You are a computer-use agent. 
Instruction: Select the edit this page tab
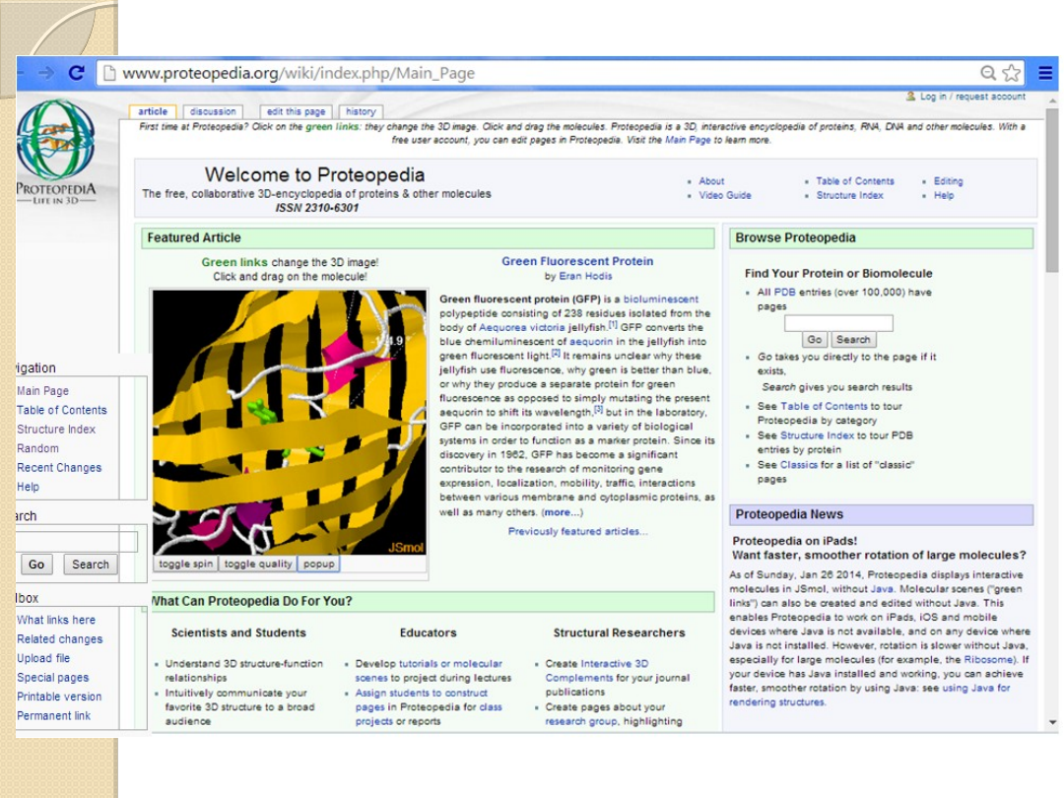pyautogui.click(x=295, y=111)
